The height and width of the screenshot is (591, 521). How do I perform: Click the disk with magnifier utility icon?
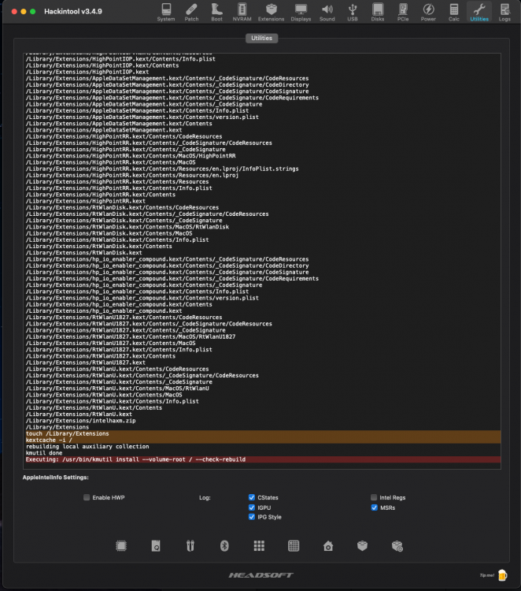[156, 546]
